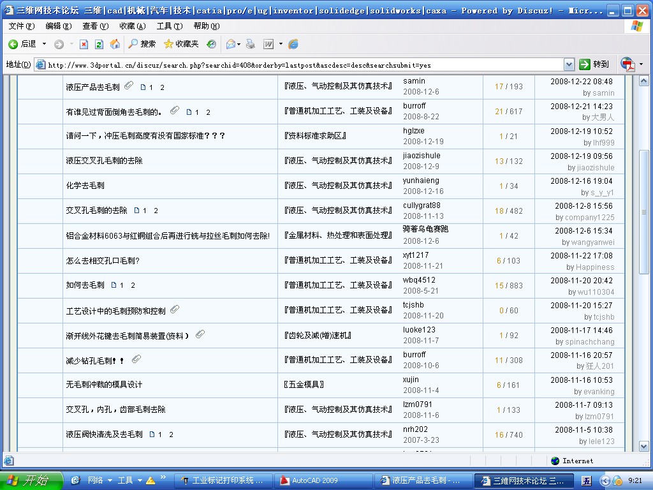This screenshot has height=490, width=653.
Task: Click page icon next to 如何去毛刺
Action: (x=114, y=285)
